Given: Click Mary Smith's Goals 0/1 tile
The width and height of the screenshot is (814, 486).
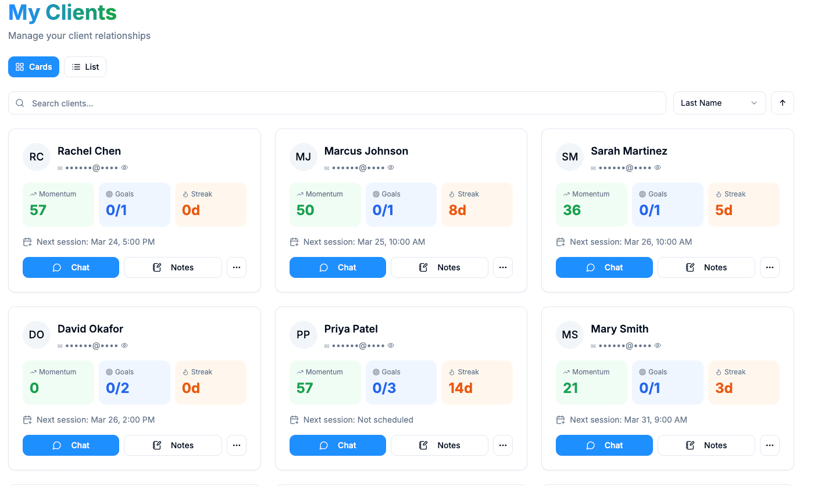Looking at the screenshot, I should pos(667,383).
